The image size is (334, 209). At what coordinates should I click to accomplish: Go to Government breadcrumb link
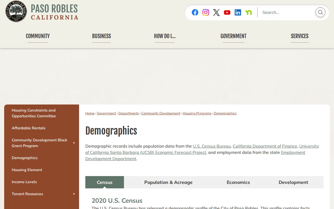tap(106, 113)
